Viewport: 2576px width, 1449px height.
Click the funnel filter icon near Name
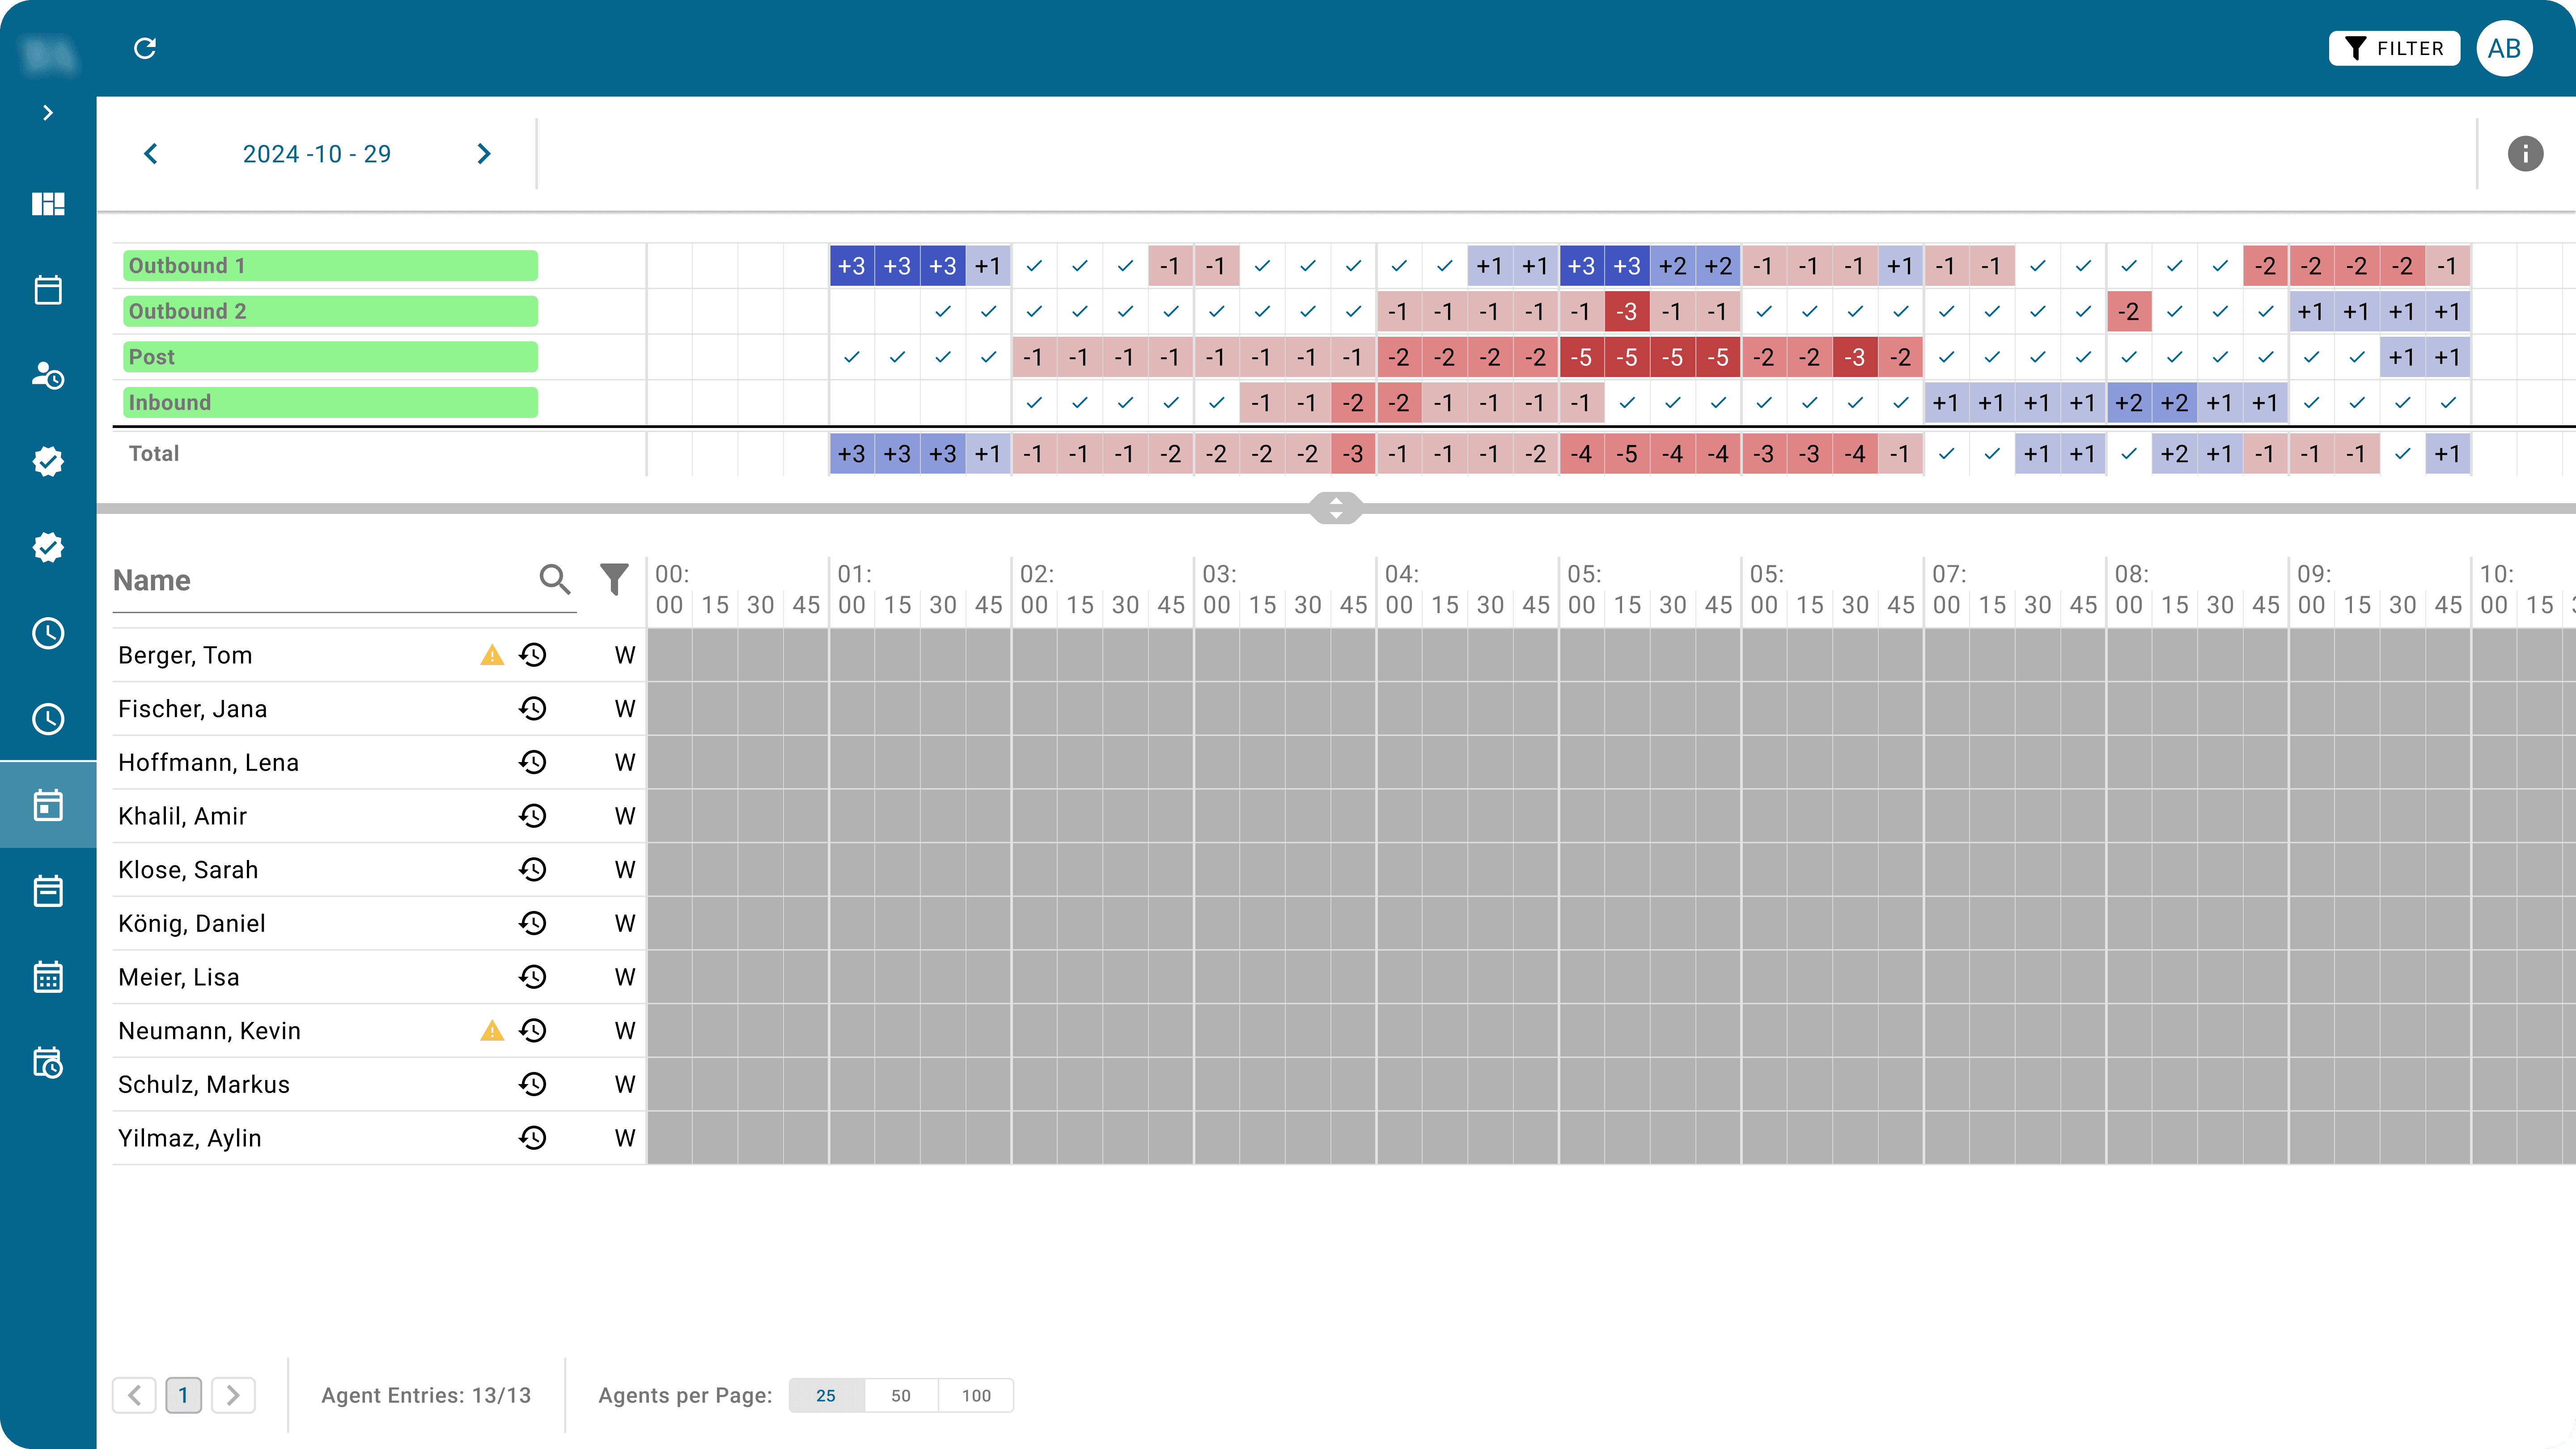click(614, 579)
